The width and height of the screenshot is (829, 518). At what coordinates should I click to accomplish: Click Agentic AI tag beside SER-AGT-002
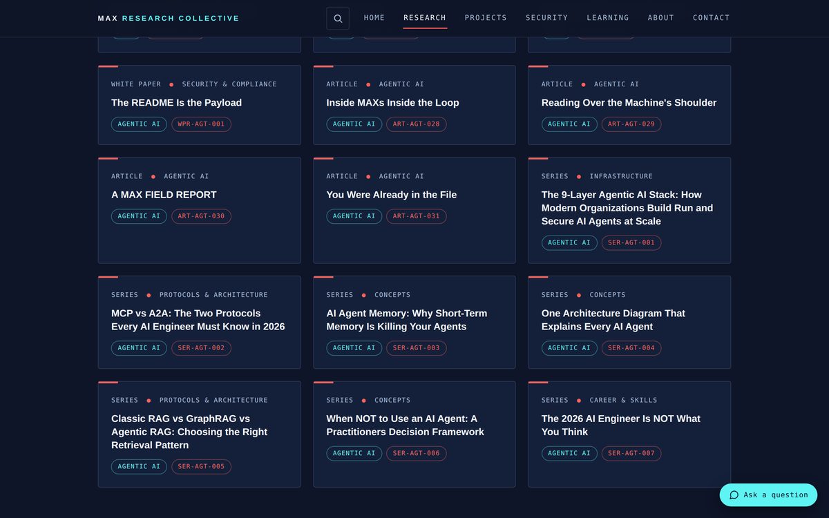(x=139, y=348)
